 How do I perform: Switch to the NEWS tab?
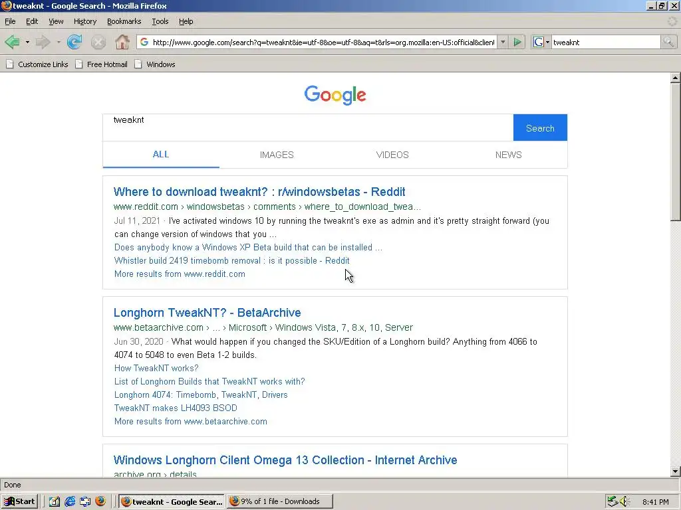point(508,155)
